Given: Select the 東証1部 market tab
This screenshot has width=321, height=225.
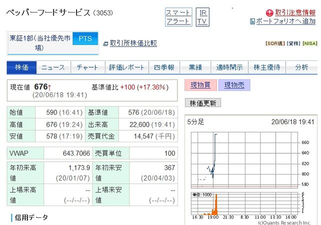Looking at the screenshot, I should tap(40, 43).
